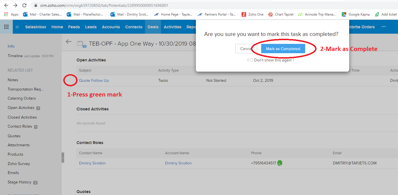Go to the Home tab
This screenshot has height=195, width=398.
[x=57, y=27]
